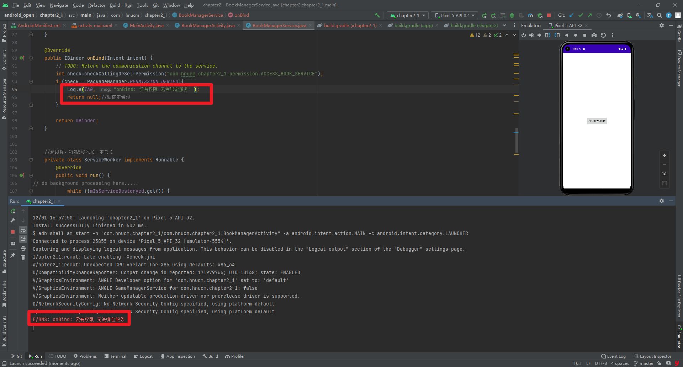The image size is (683, 367).
Task: Open the Tools menu
Action: [142, 5]
